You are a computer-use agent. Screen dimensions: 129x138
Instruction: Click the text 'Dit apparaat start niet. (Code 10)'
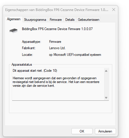point(35,71)
